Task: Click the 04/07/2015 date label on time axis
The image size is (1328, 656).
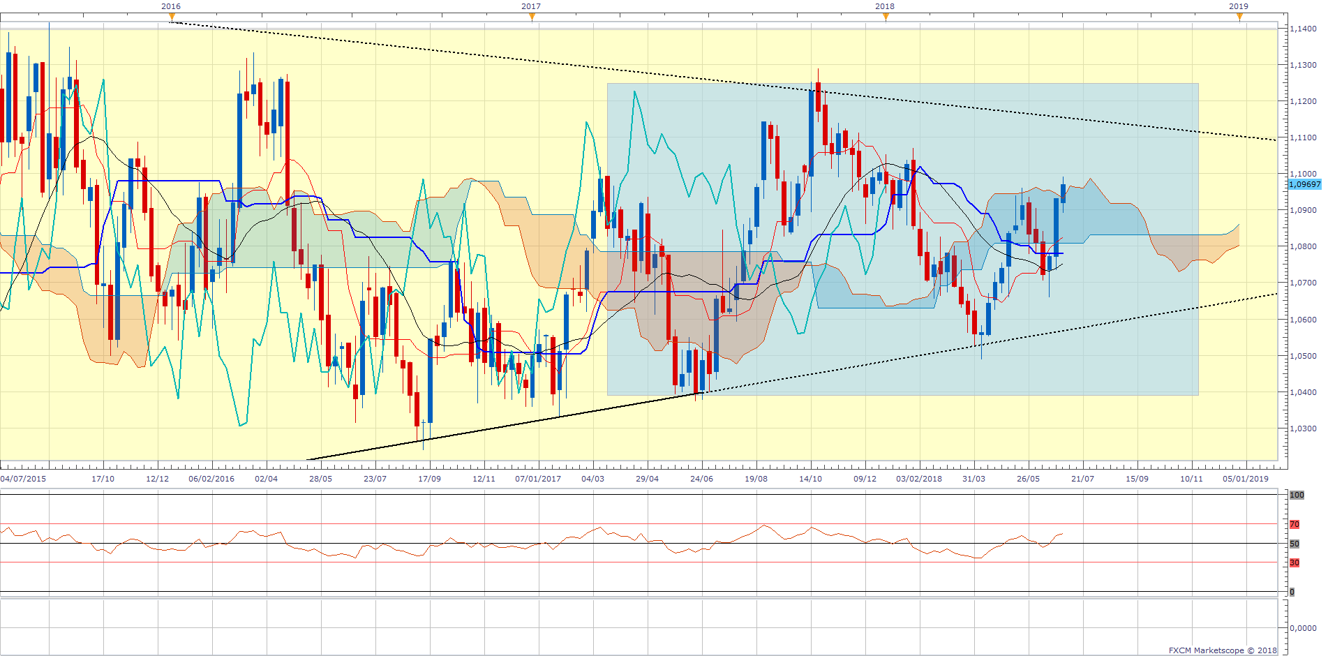Action: (24, 479)
